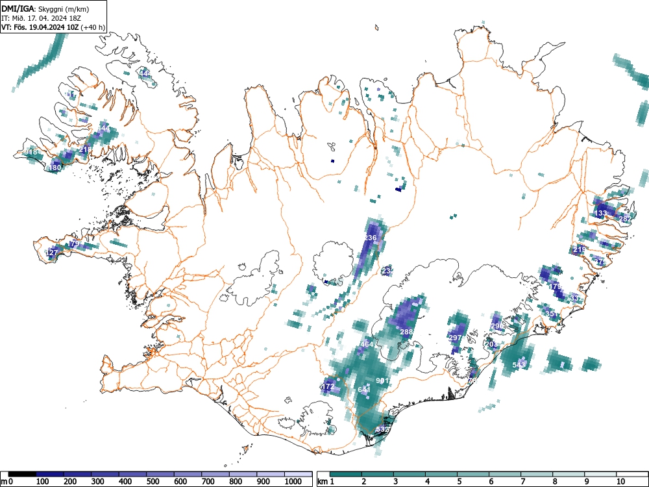The width and height of the screenshot is (649, 487).
Task: Click the "464" visibility value on the map
Action: [367, 344]
